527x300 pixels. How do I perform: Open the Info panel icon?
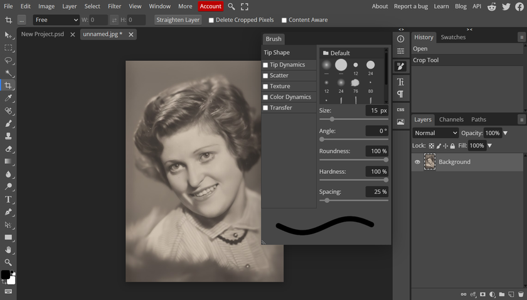[401, 39]
